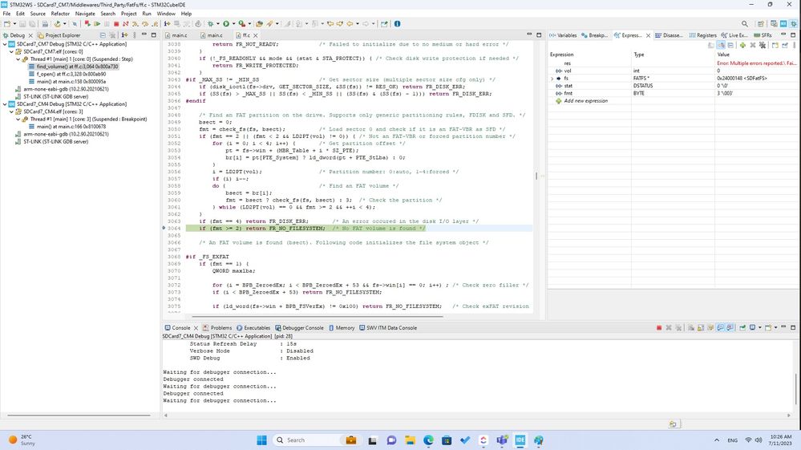Image resolution: width=801 pixels, height=450 pixels.
Task: Switch to the Problems tab
Action: (x=217, y=328)
